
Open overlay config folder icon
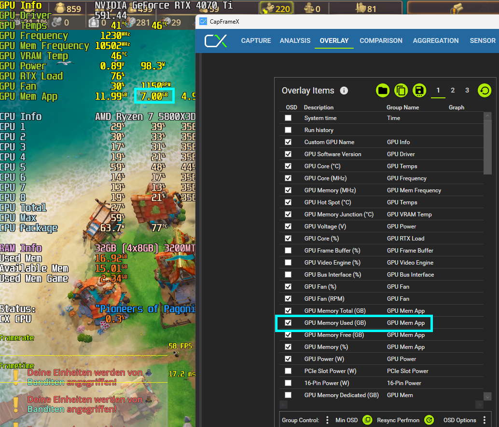(x=383, y=91)
